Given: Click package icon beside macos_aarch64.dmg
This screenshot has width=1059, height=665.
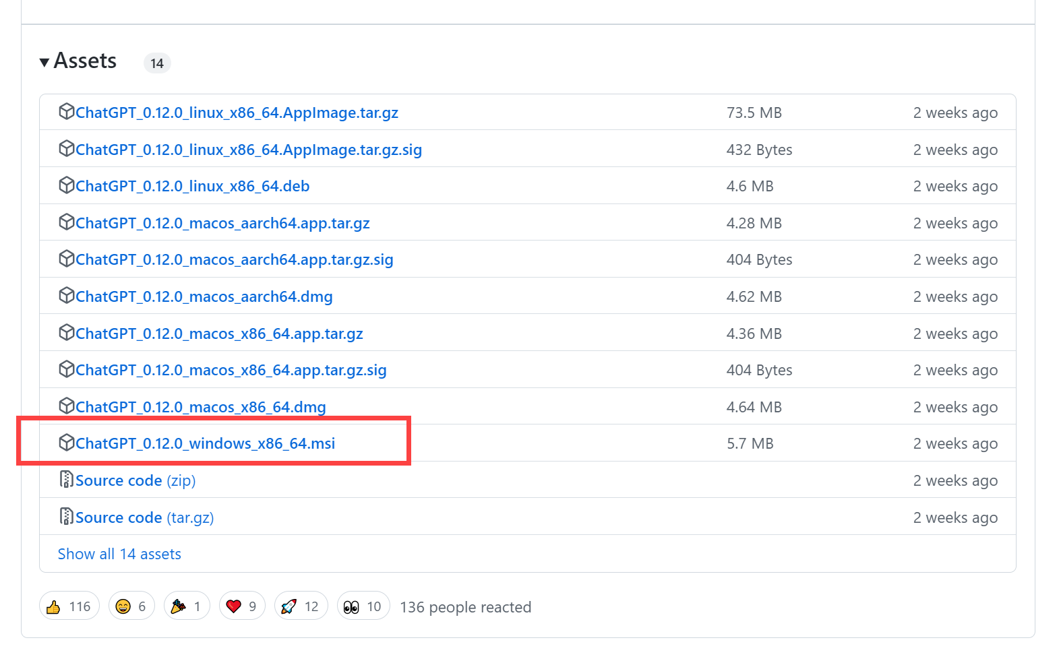Looking at the screenshot, I should 66,295.
